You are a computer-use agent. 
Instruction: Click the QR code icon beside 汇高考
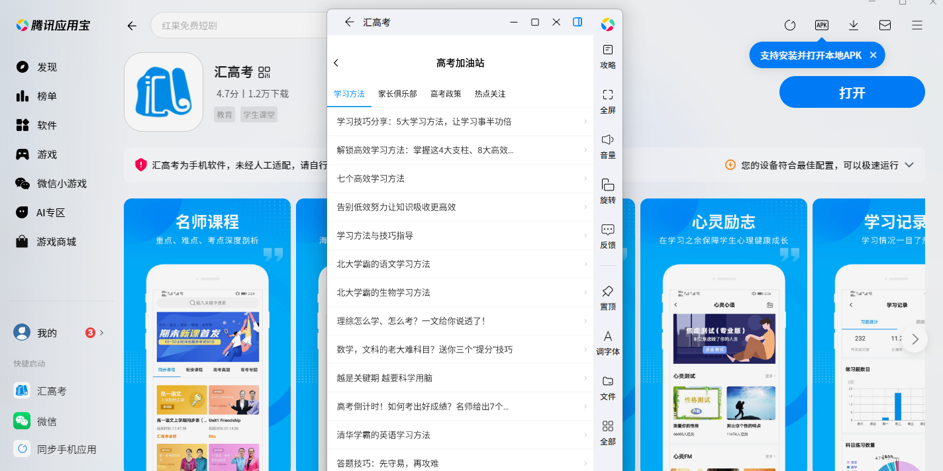(x=264, y=72)
